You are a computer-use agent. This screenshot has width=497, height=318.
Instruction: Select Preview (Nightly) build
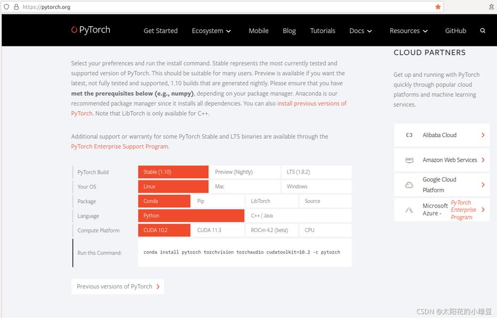click(x=245, y=172)
